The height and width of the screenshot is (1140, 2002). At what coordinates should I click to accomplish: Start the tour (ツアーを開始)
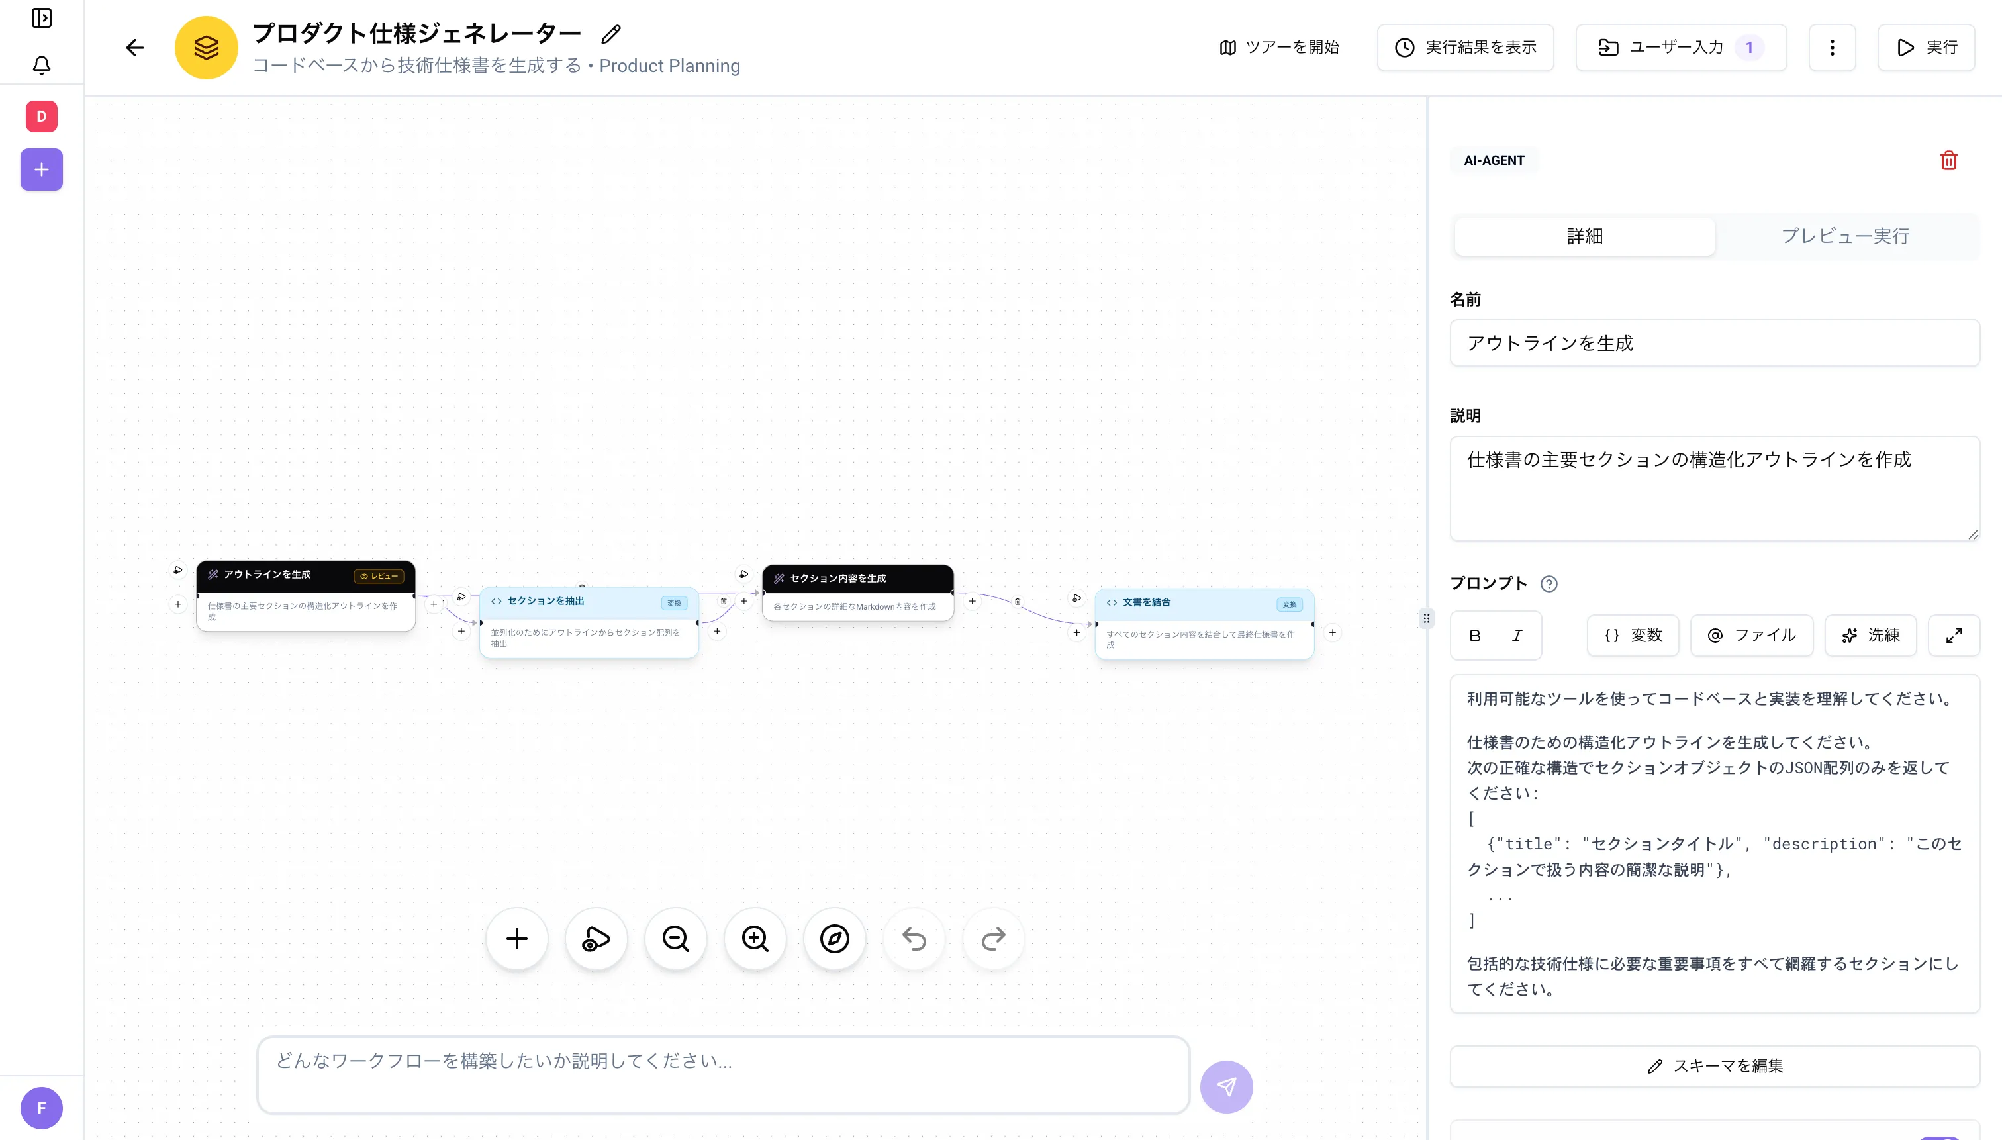(x=1279, y=48)
